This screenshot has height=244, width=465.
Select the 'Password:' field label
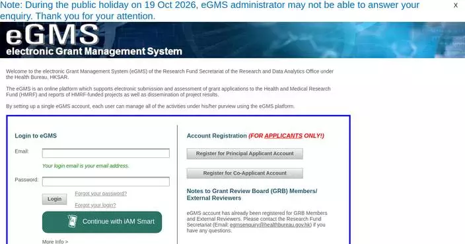click(x=26, y=180)
